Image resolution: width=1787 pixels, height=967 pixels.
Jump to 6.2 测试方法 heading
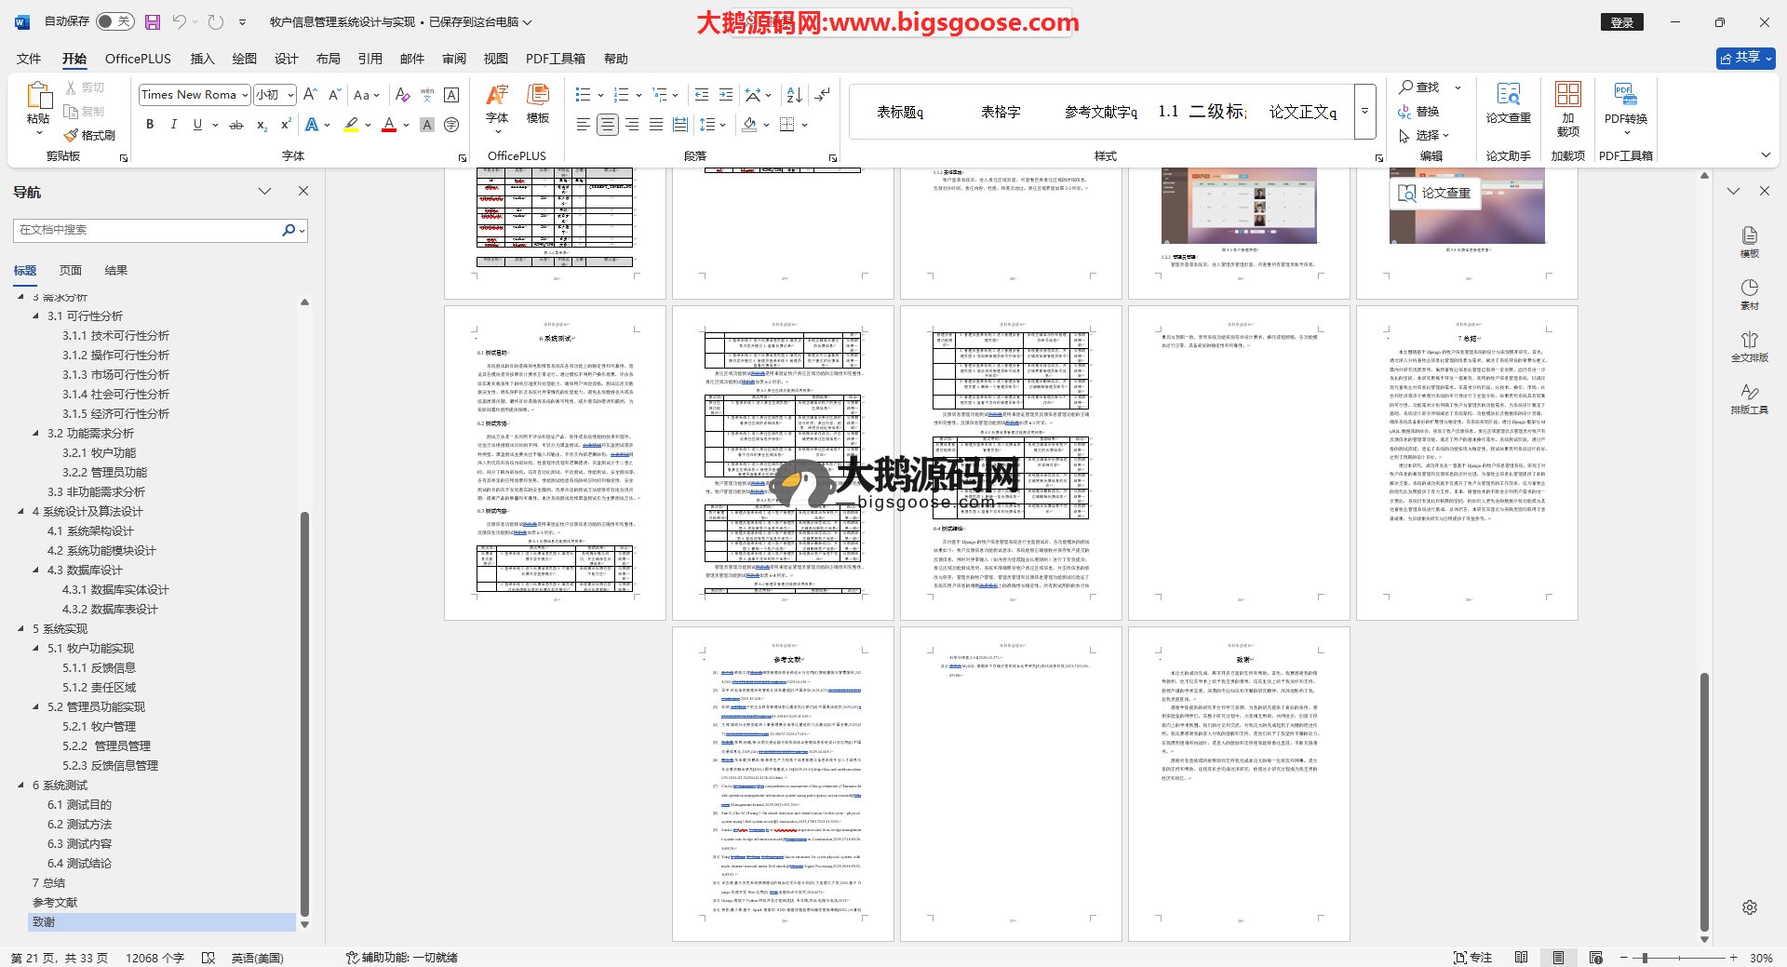pyautogui.click(x=80, y=825)
